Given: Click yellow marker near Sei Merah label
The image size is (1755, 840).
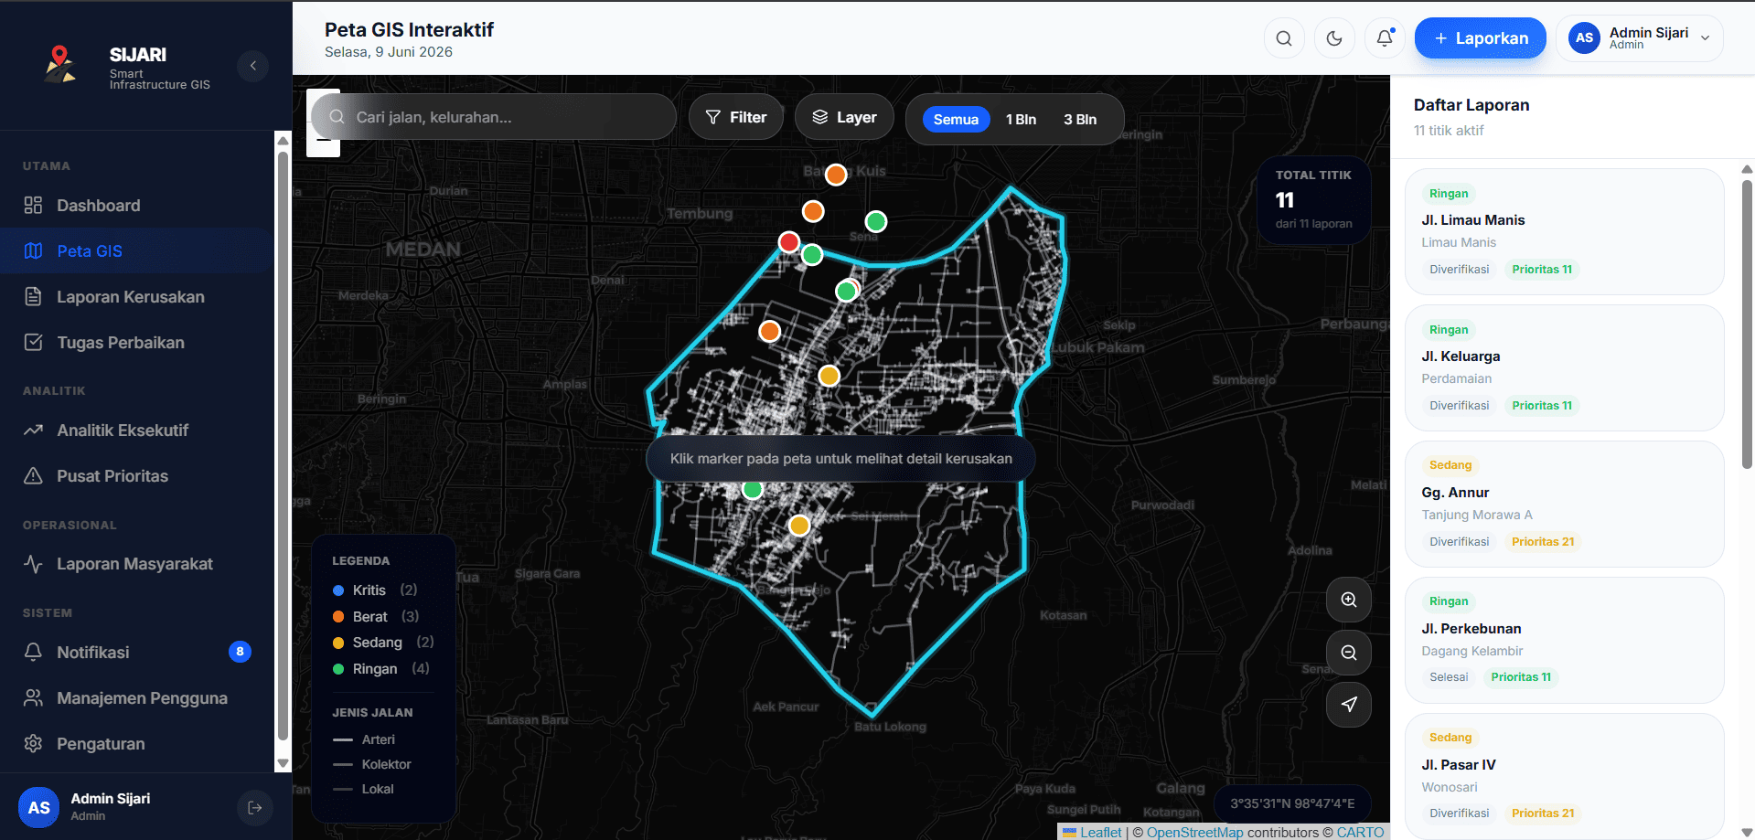Looking at the screenshot, I should [799, 526].
